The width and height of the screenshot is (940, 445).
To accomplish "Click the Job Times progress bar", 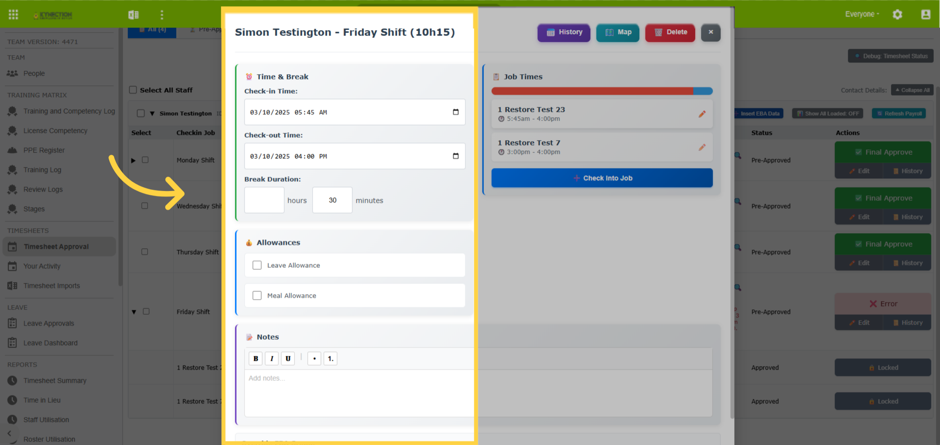I will [602, 91].
